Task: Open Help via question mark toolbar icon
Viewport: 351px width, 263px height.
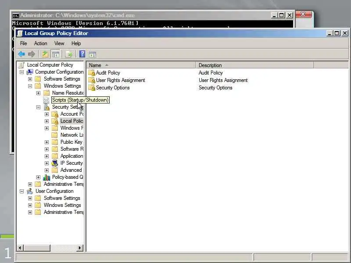Action: 82,54
